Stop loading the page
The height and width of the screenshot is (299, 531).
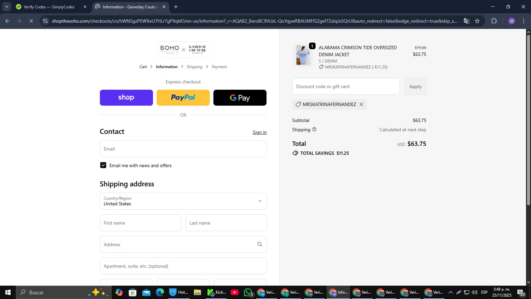(x=31, y=21)
